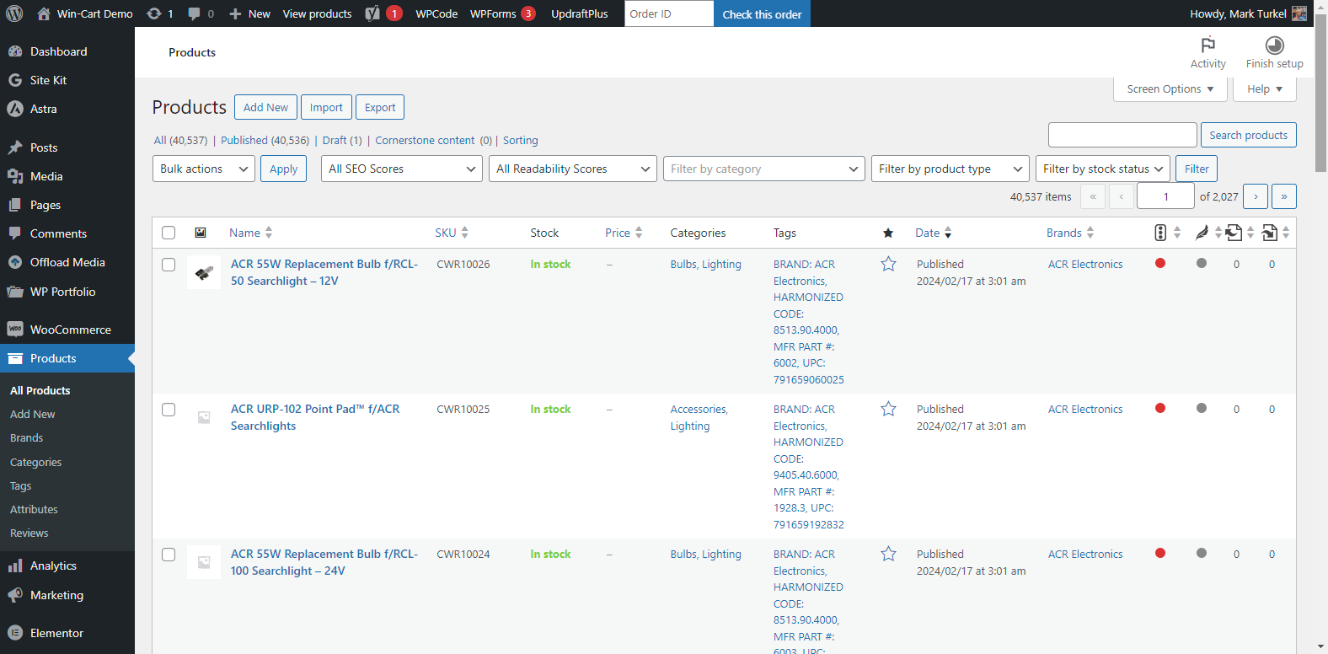
Task: Open the Sorting view link
Action: (x=521, y=141)
